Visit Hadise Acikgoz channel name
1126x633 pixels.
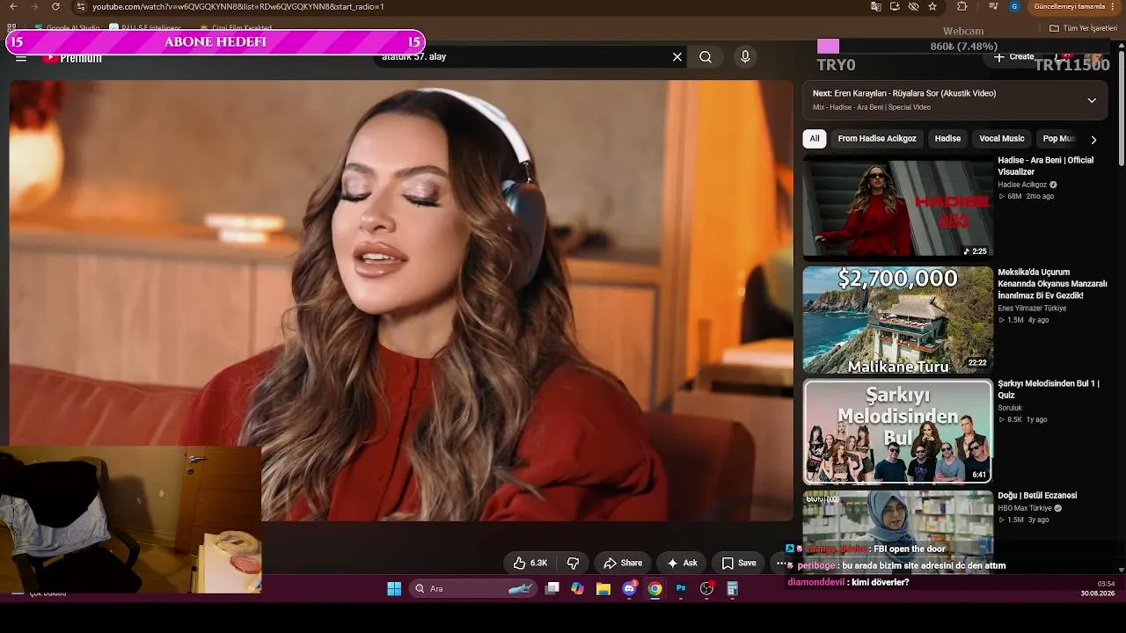[x=1022, y=185]
